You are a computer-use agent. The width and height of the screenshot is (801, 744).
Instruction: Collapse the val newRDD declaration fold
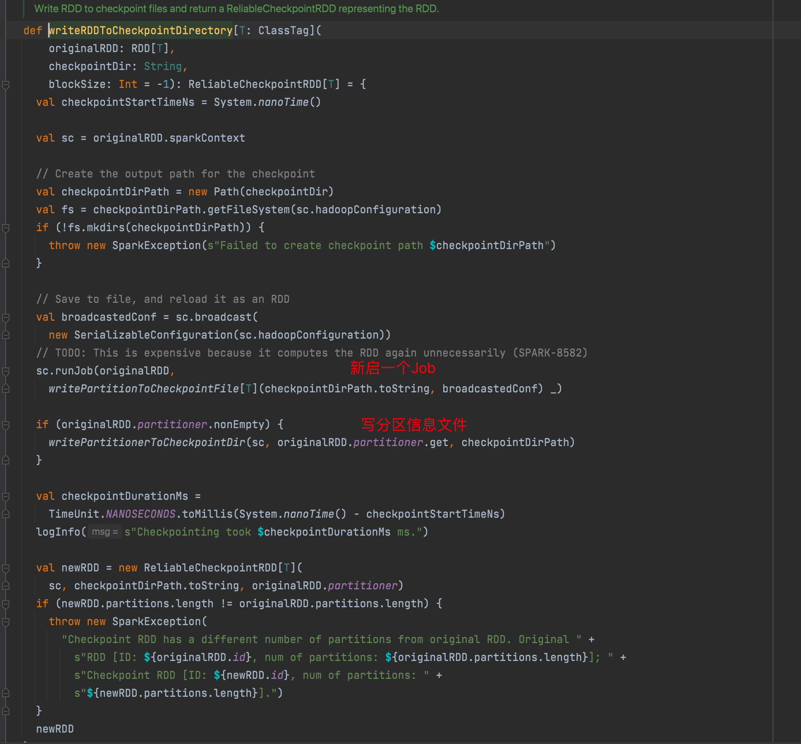point(6,568)
